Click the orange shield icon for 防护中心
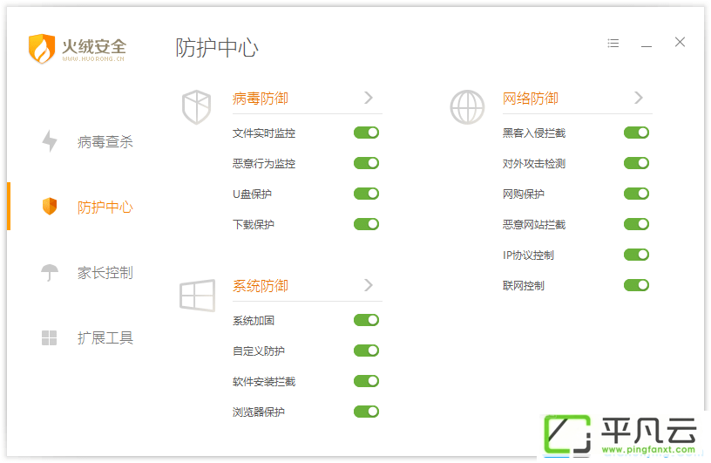This screenshot has height=463, width=711. pyautogui.click(x=50, y=206)
